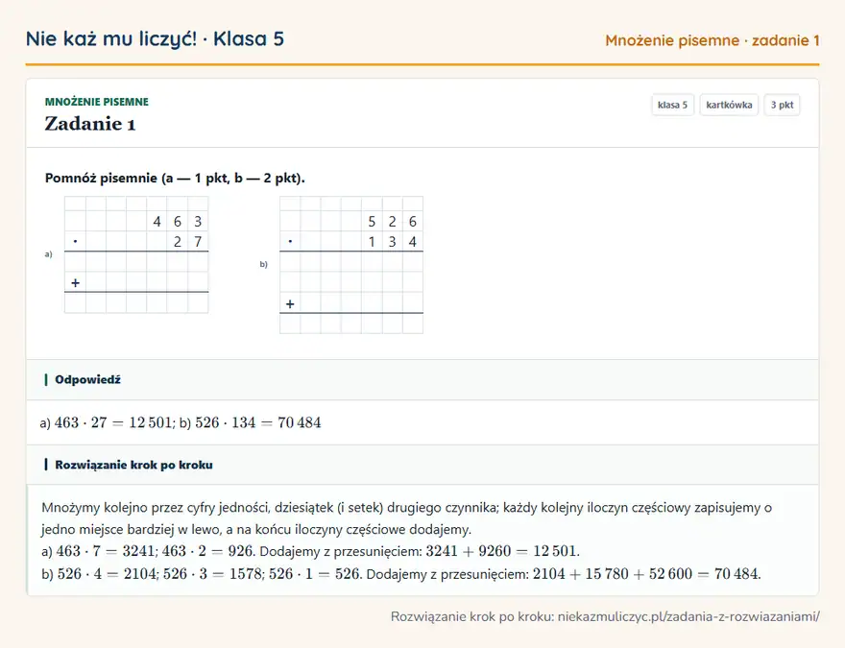Click the sum '2104 + 15 780 + 52 600'

[x=613, y=574]
